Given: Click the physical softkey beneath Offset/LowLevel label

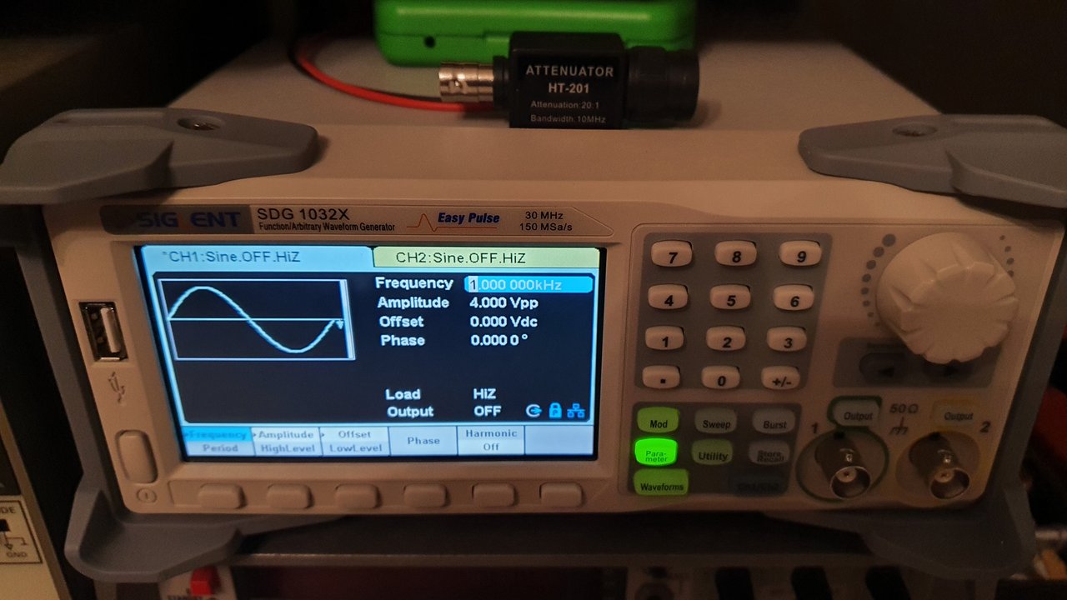Looking at the screenshot, I should 357,496.
